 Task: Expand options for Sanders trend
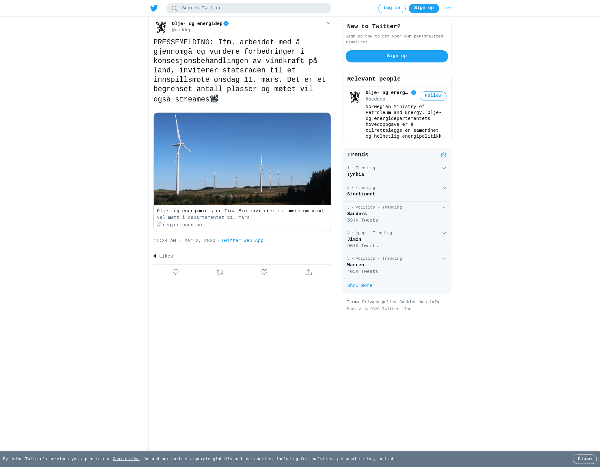[444, 208]
